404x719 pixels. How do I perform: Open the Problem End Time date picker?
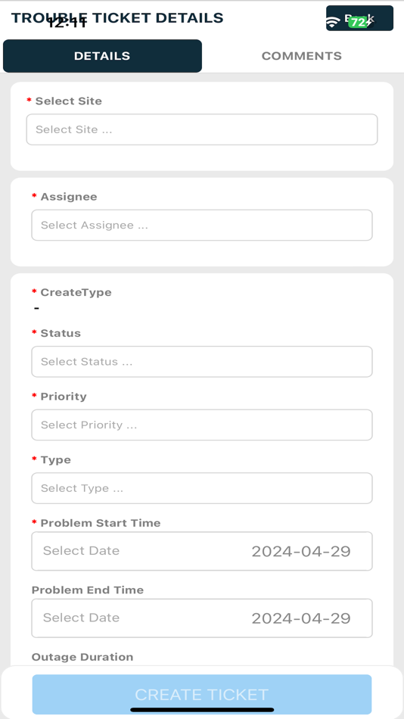pyautogui.click(x=202, y=618)
